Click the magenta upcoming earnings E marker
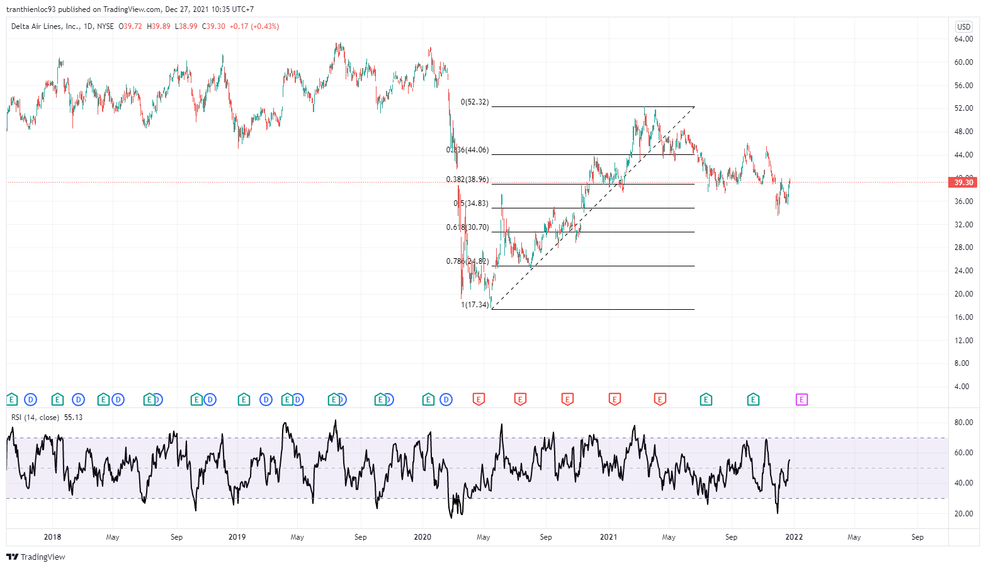This screenshot has height=568, width=986. pos(802,399)
